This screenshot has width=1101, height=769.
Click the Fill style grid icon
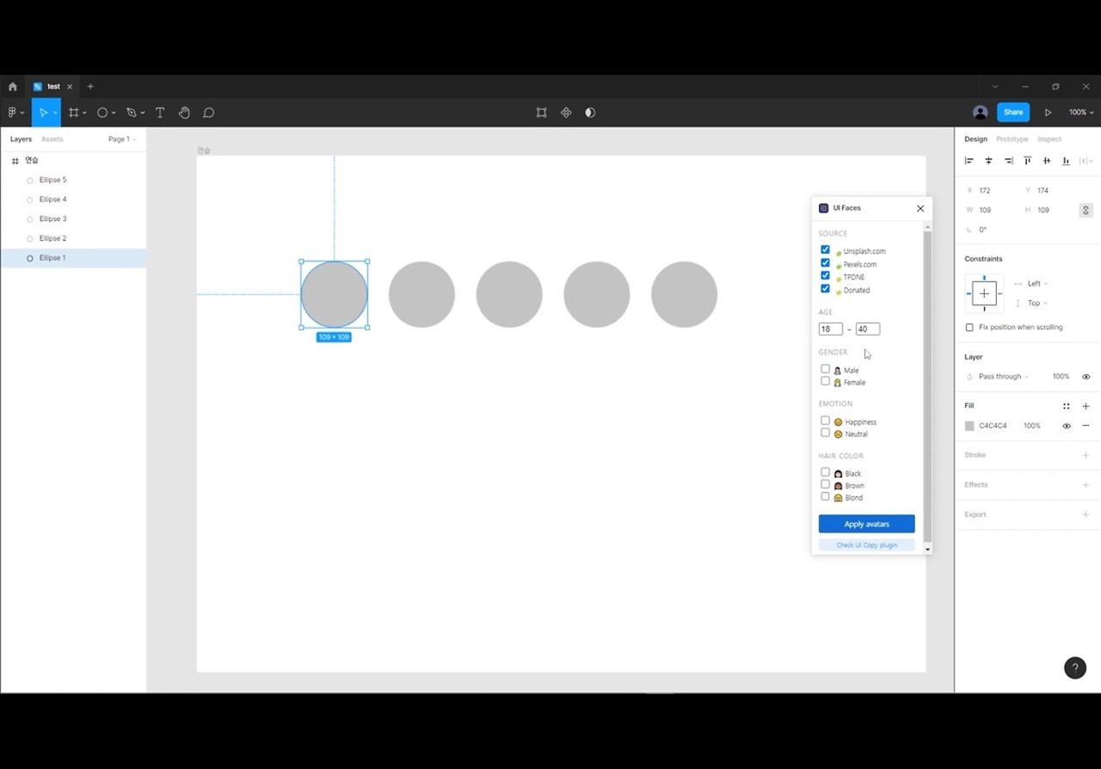(1067, 406)
